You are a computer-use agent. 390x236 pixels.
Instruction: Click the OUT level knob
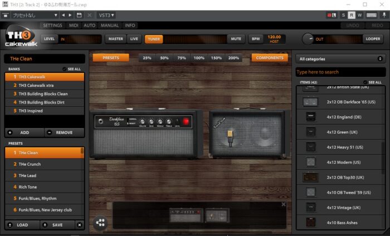[x=308, y=39]
